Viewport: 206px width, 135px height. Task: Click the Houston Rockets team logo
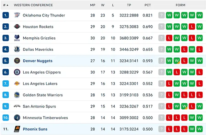[17, 26]
